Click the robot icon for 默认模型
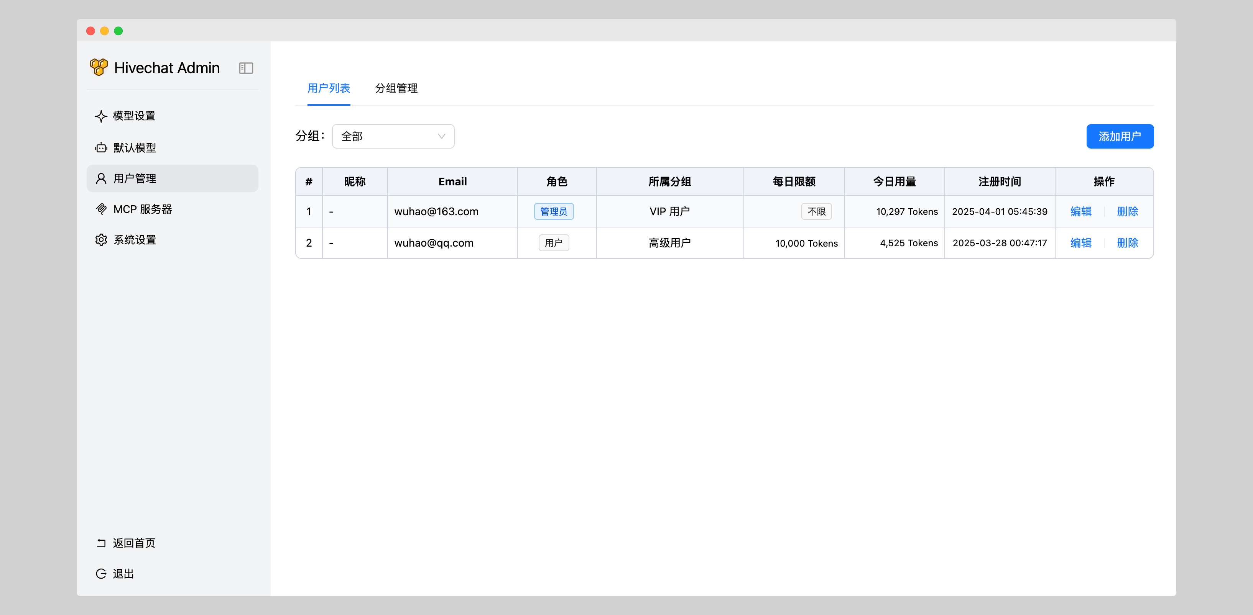 (101, 148)
